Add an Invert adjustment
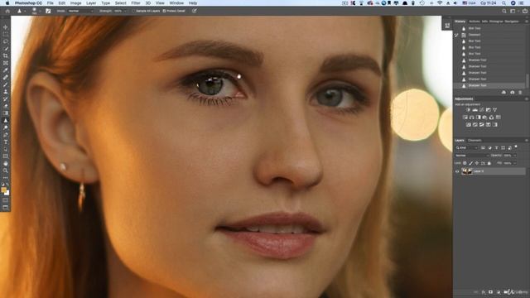Image resolution: width=530 pixels, height=298 pixels. [469, 125]
